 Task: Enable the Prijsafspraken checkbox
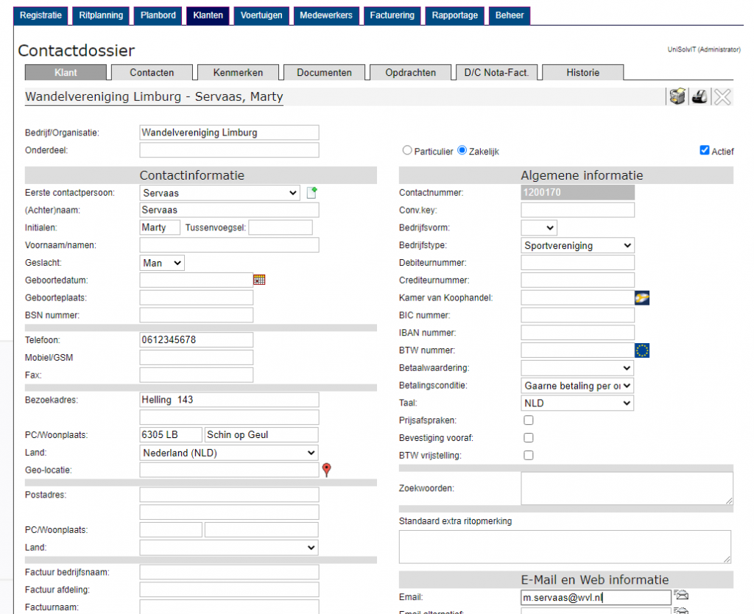[x=529, y=420]
